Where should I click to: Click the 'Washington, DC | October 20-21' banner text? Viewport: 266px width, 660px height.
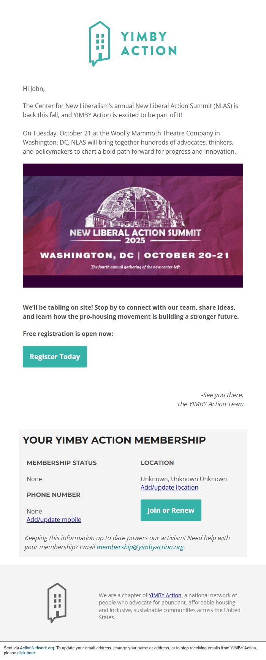(135, 255)
